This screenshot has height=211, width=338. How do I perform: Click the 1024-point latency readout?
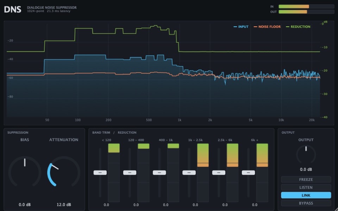49,11
